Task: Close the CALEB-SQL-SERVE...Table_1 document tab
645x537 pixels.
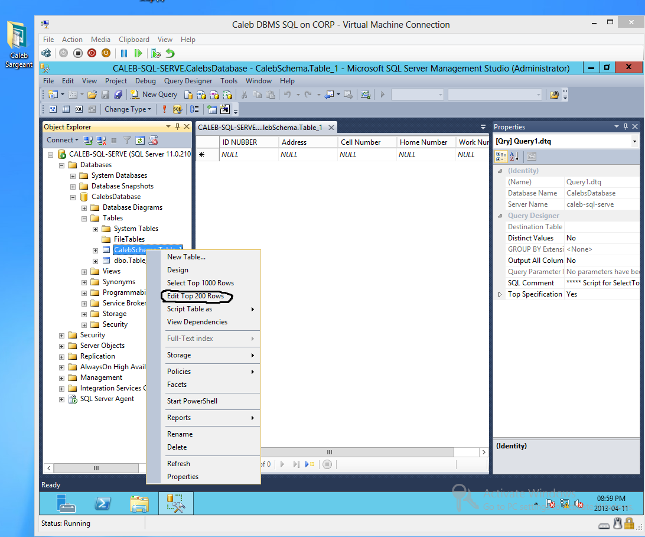Action: click(x=331, y=128)
